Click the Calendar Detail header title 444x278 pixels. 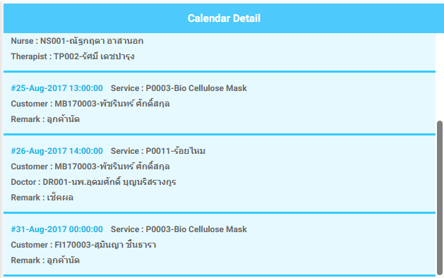pyautogui.click(x=224, y=18)
